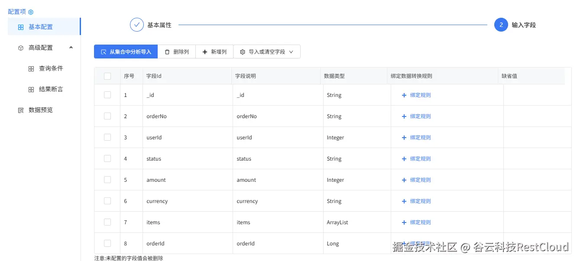The width and height of the screenshot is (577, 261).
Task: Tick the amount row checkbox
Action: coord(107,180)
